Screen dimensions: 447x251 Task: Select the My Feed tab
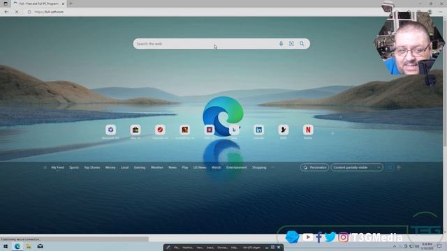coord(57,167)
